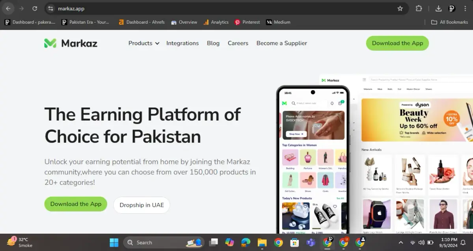Open the Windows Start menu
473x251 pixels.
pos(114,242)
